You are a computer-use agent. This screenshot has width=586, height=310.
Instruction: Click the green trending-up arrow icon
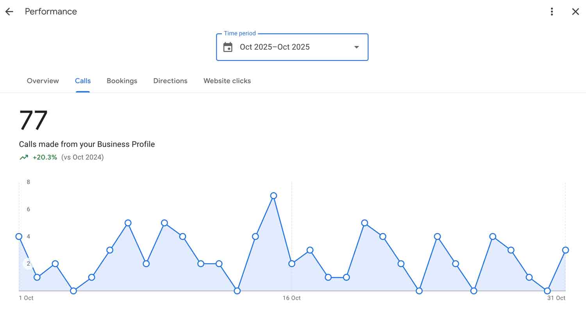coord(24,157)
